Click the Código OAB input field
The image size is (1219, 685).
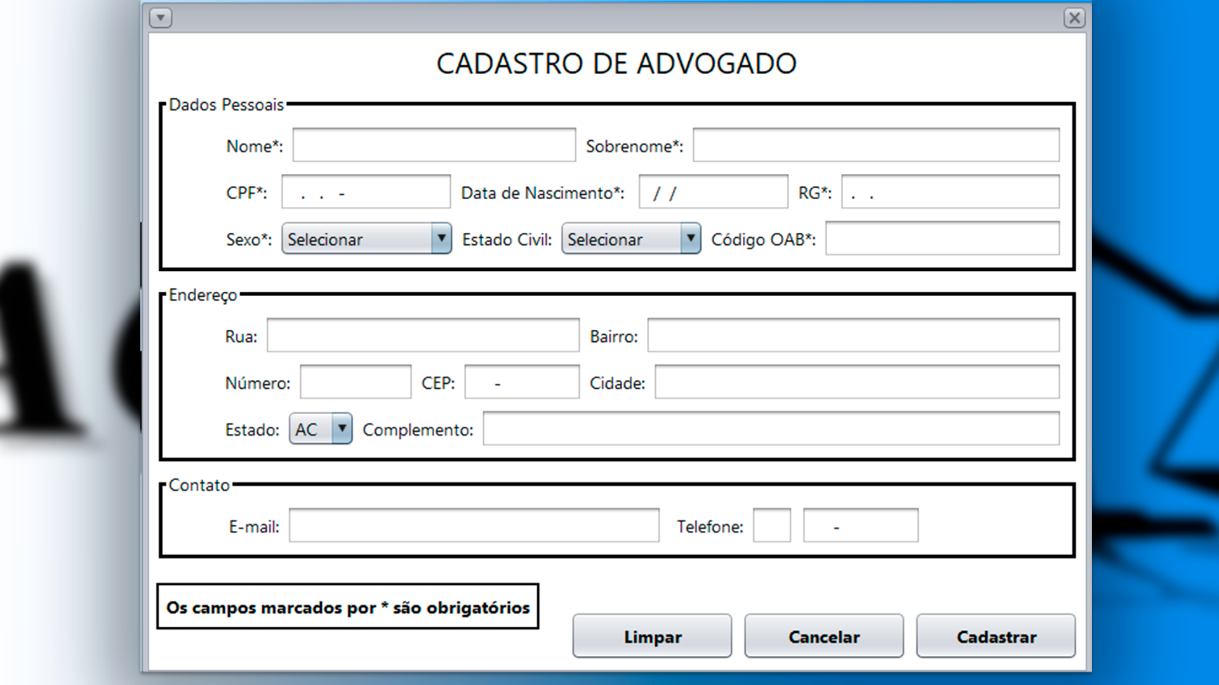(x=942, y=238)
